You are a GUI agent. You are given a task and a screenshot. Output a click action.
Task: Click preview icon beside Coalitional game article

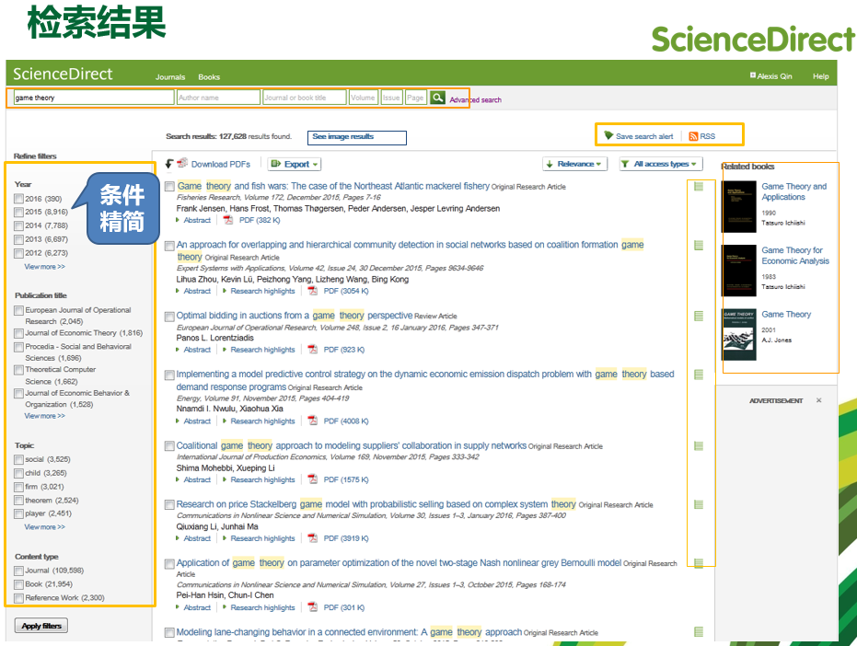pyautogui.click(x=699, y=446)
